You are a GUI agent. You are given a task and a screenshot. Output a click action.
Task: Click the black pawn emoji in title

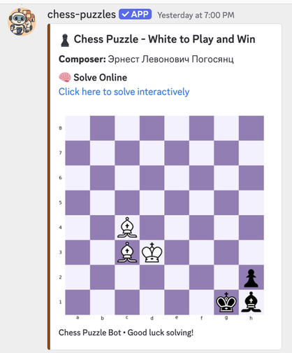tap(65, 40)
